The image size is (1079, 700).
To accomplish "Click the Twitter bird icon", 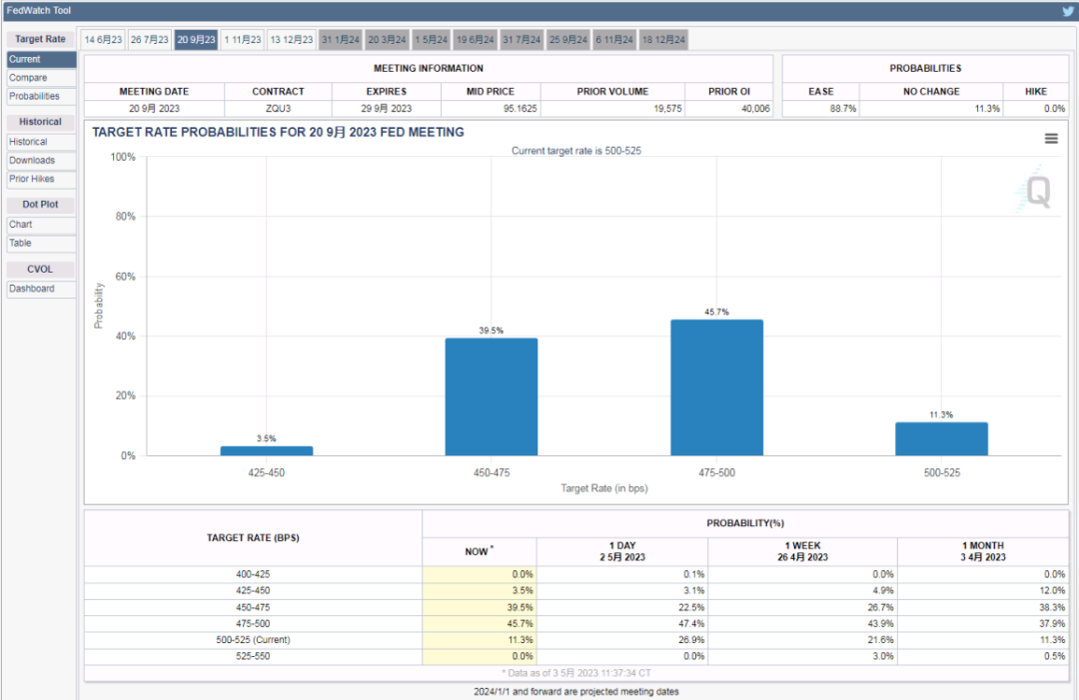I will click(x=1068, y=11).
